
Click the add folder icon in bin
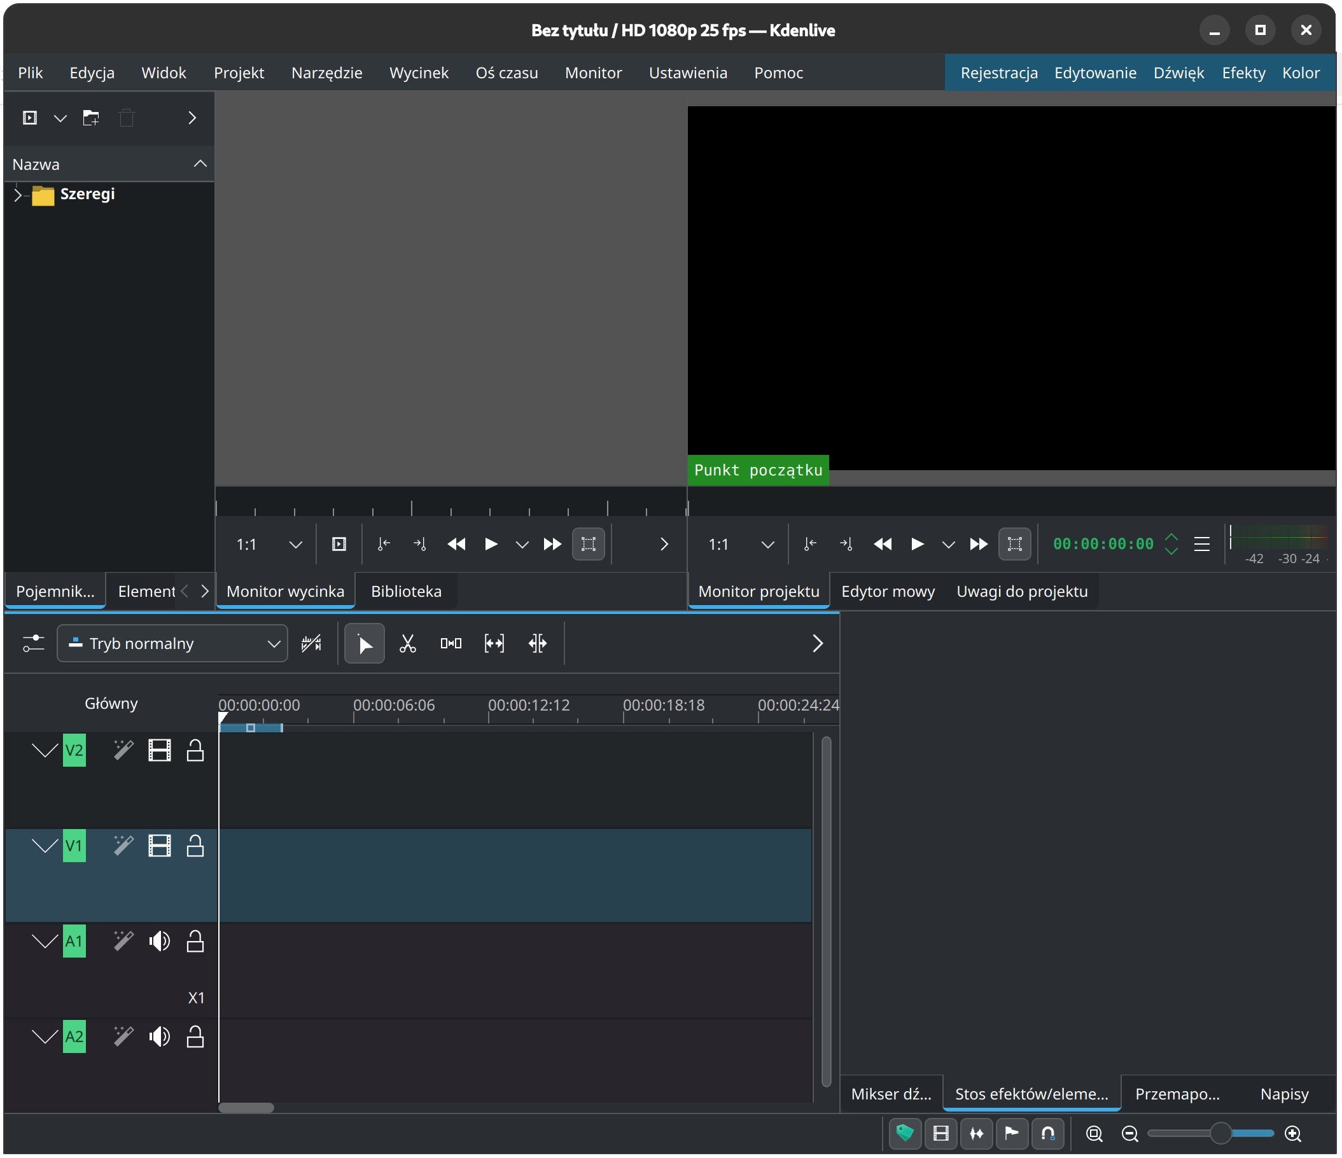tap(90, 118)
